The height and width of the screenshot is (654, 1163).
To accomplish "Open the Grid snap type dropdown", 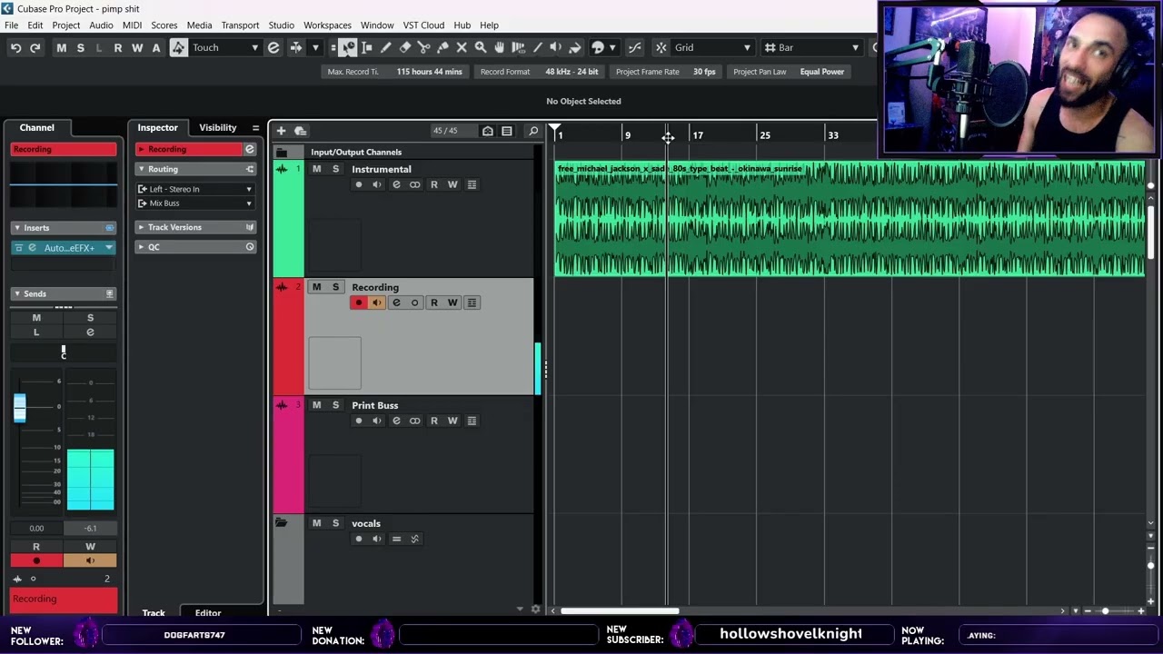I will (x=712, y=47).
